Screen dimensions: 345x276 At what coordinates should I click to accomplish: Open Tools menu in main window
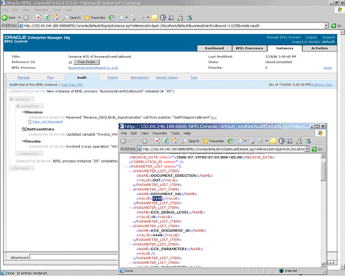coord(57,10)
